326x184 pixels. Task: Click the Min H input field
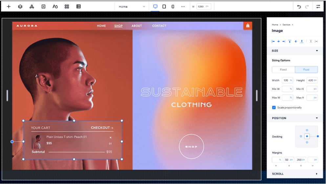point(312,89)
